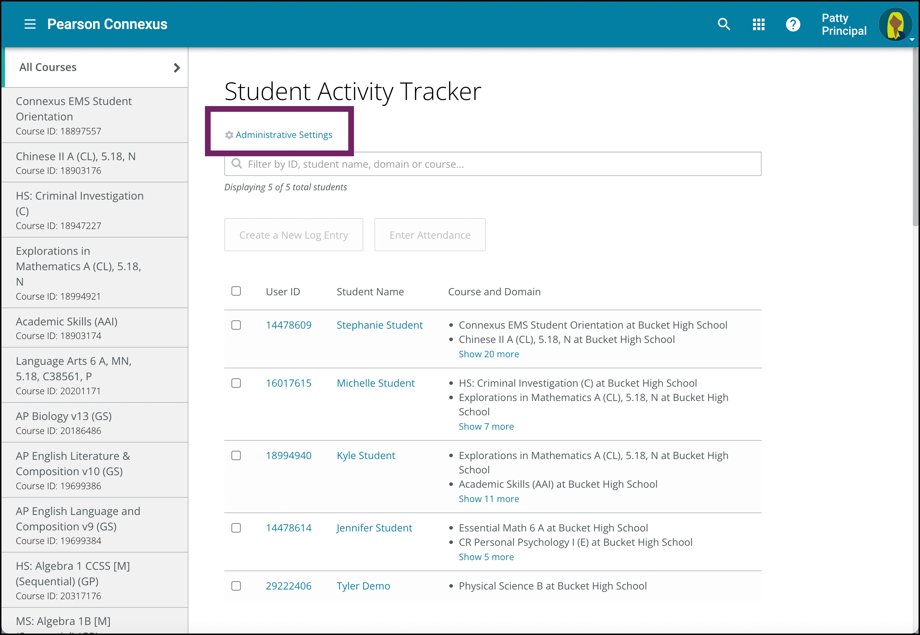Image resolution: width=920 pixels, height=635 pixels.
Task: Click the Enter Attendance button
Action: click(430, 235)
